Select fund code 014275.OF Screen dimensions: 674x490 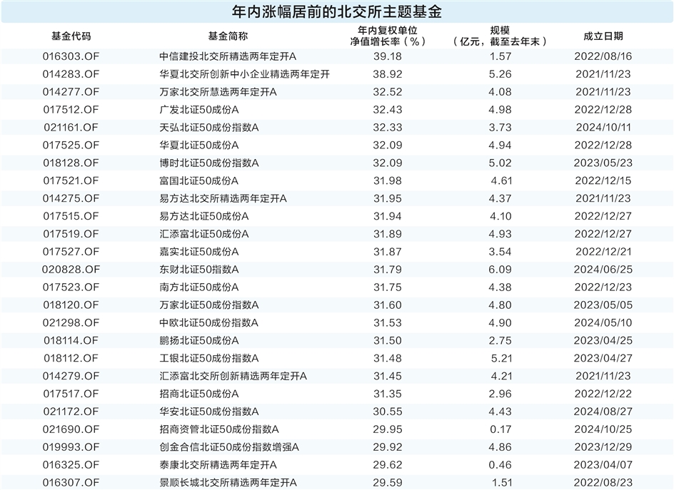tap(71, 198)
